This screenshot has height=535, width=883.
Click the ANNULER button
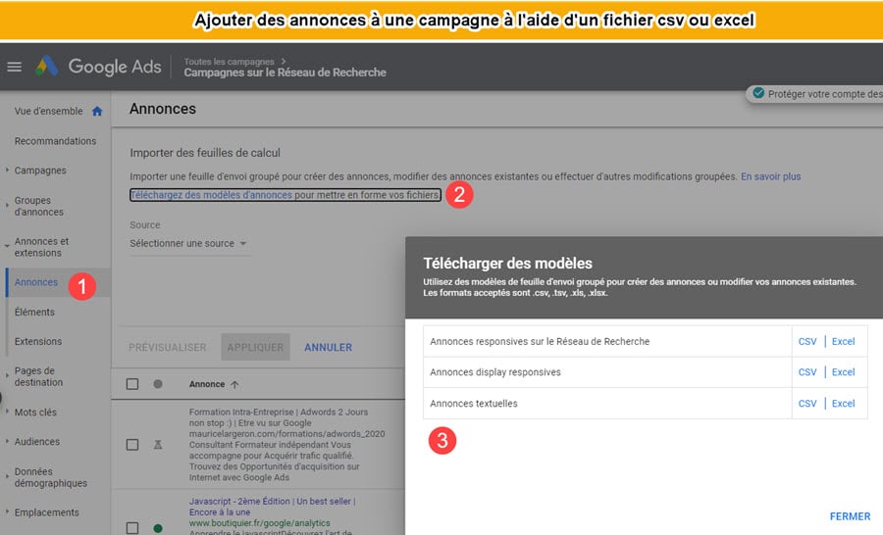(x=329, y=348)
